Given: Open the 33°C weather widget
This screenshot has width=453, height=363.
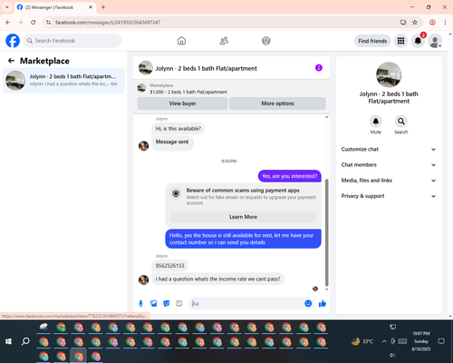Looking at the screenshot, I should (362, 341).
